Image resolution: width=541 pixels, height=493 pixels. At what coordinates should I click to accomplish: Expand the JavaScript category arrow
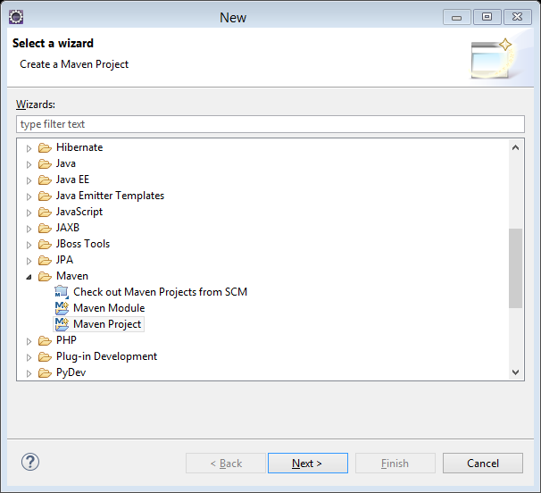click(29, 213)
